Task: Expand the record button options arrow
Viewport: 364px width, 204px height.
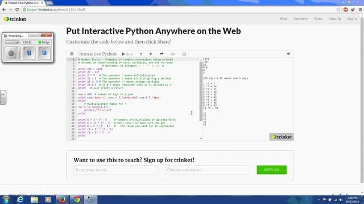Action: [x=19, y=53]
